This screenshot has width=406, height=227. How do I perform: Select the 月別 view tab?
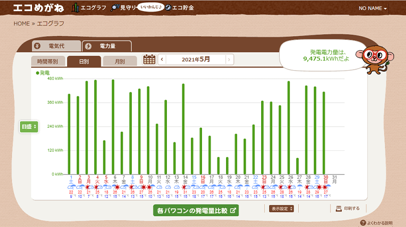click(120, 61)
